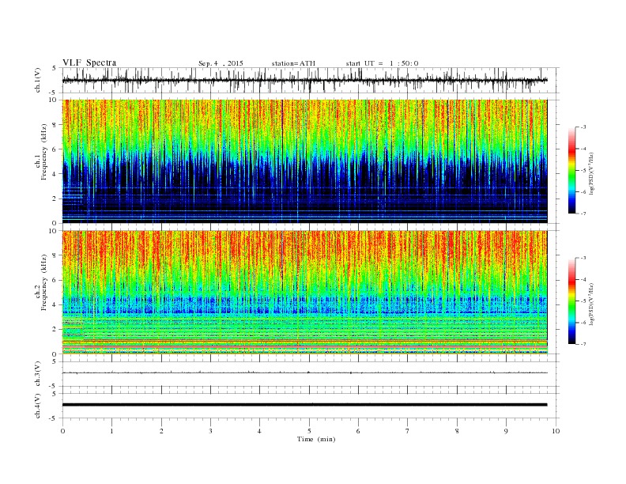Click the 'Sep. 4, 2015' date label
The image size is (626, 484).
[221, 63]
